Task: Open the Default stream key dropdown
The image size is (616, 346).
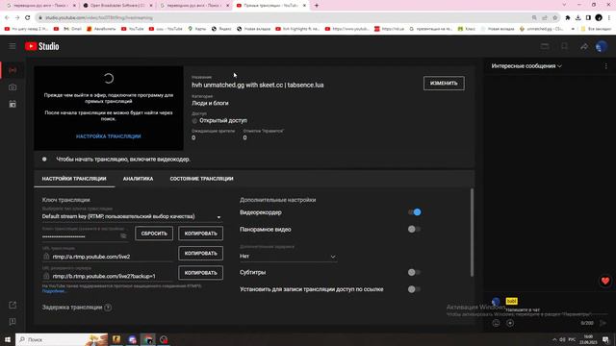Action: tap(132, 216)
